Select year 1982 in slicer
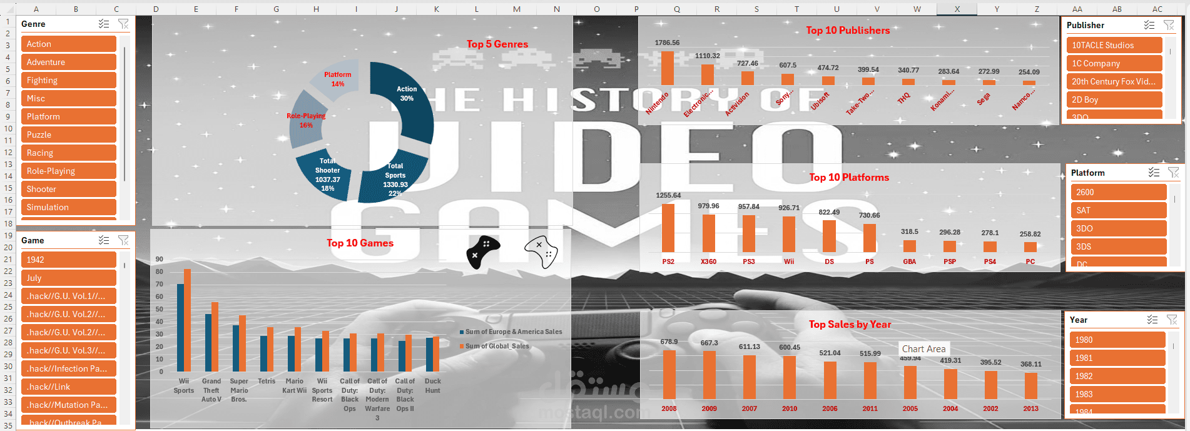The width and height of the screenshot is (1190, 431). pyautogui.click(x=1118, y=376)
